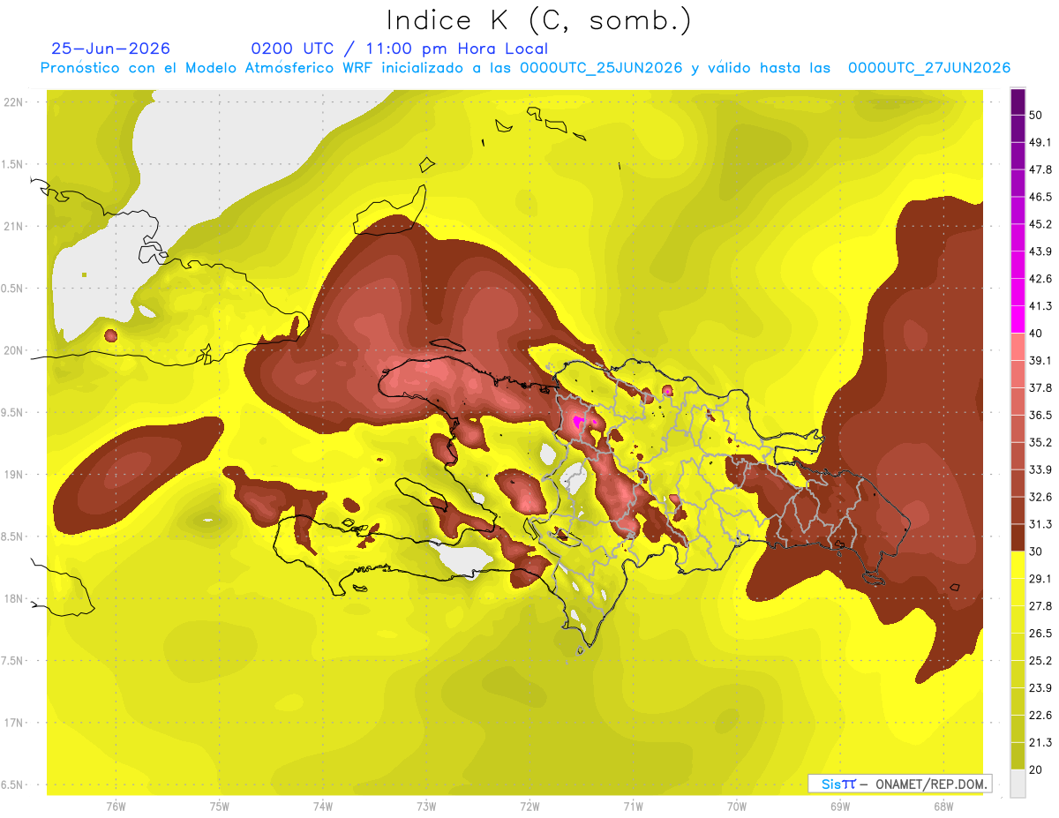Click the colorbar value "20"
1059x818 pixels.
click(1034, 769)
